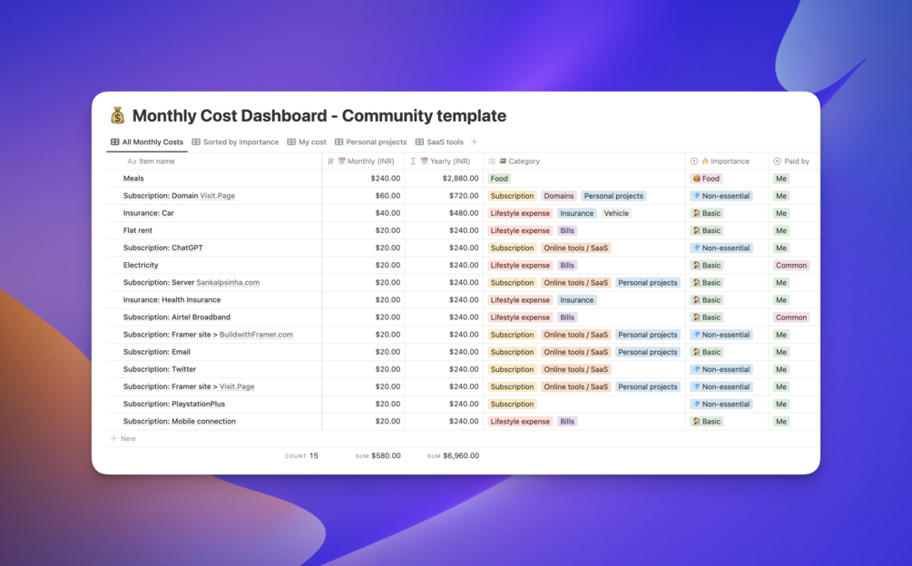The width and height of the screenshot is (912, 566).
Task: Select Subscription: Twitter item name
Action: click(160, 369)
